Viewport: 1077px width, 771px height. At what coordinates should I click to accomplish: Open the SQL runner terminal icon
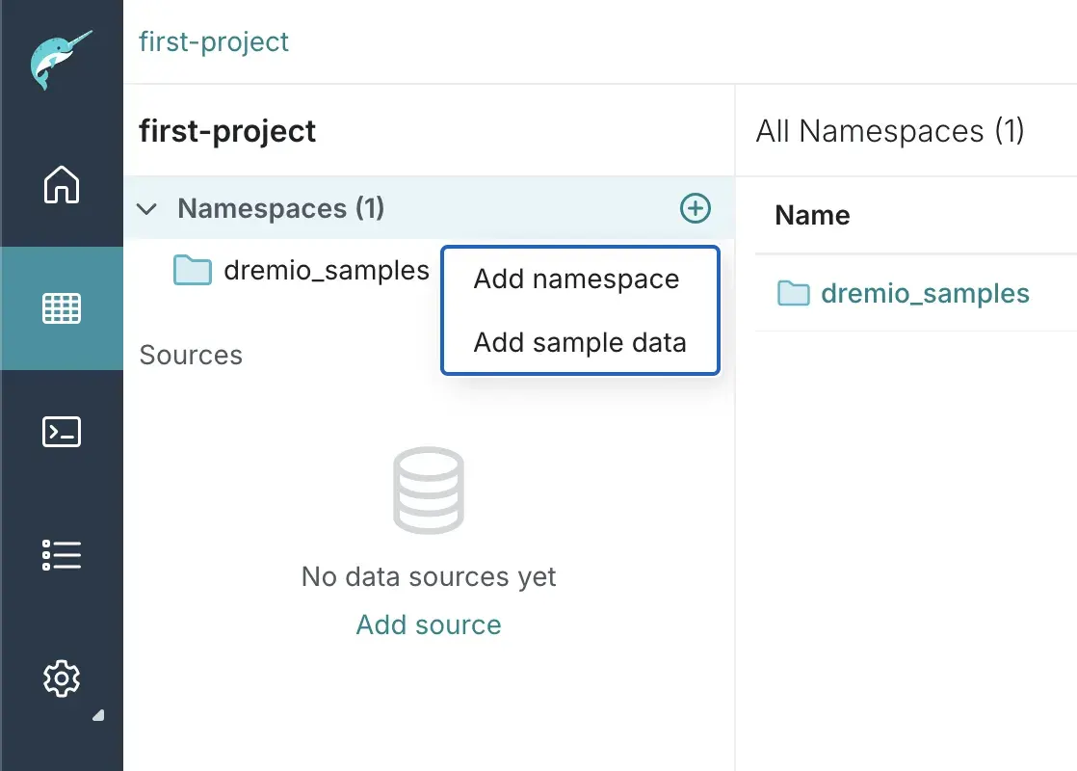(x=62, y=432)
